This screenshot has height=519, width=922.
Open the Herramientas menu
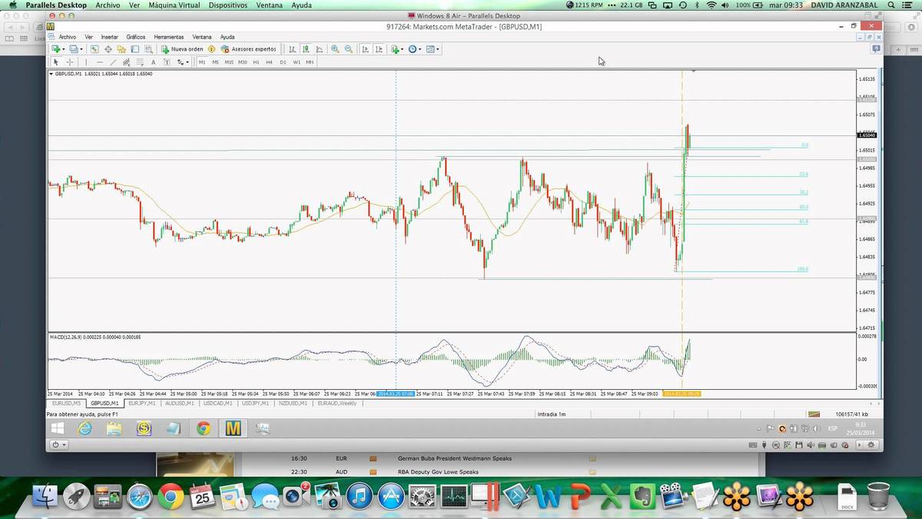[x=168, y=37]
